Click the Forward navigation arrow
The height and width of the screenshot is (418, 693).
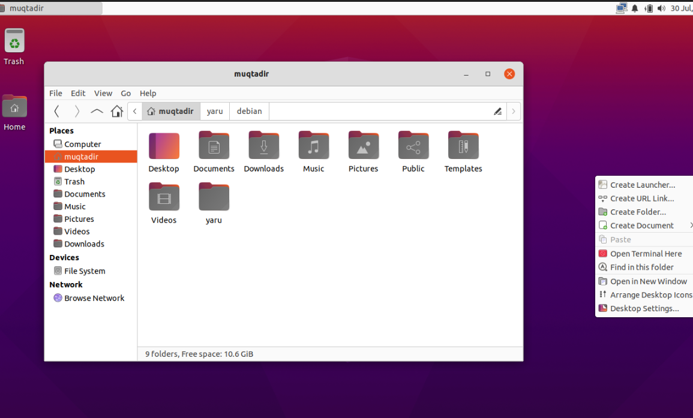click(x=77, y=111)
